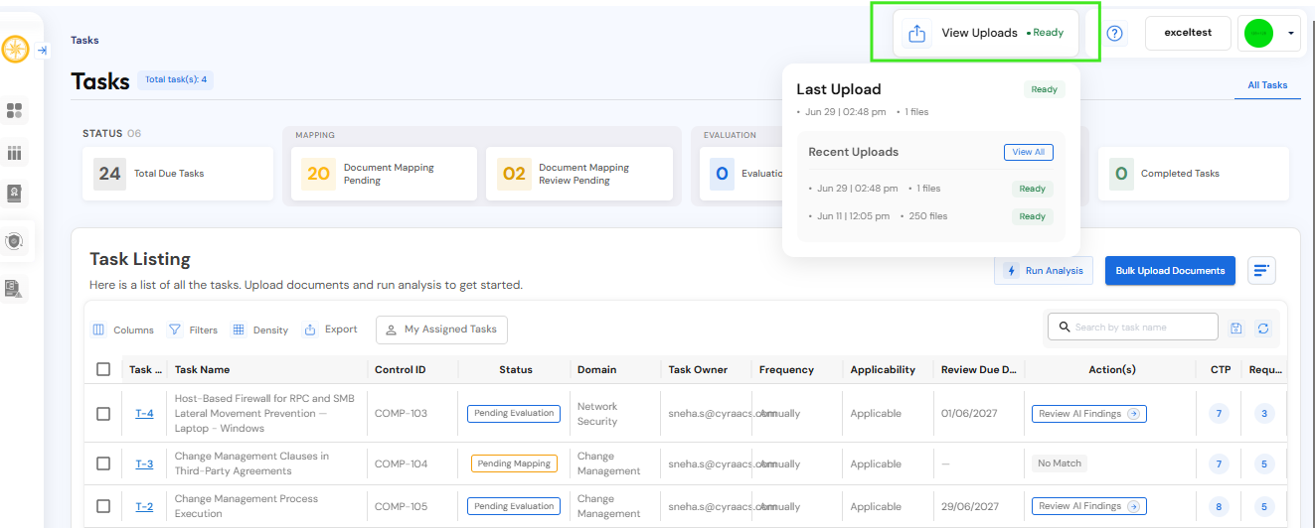Click Bulk Upload Documents button
Image resolution: width=1315 pixels, height=528 pixels.
click(1170, 270)
